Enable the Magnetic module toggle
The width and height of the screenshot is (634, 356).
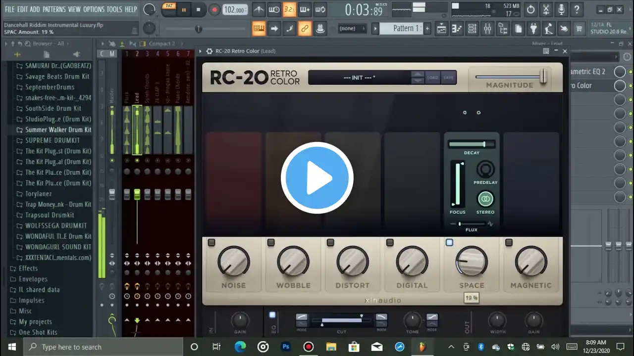509,242
